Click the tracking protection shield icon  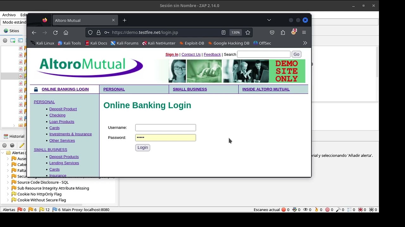[x=90, y=32]
